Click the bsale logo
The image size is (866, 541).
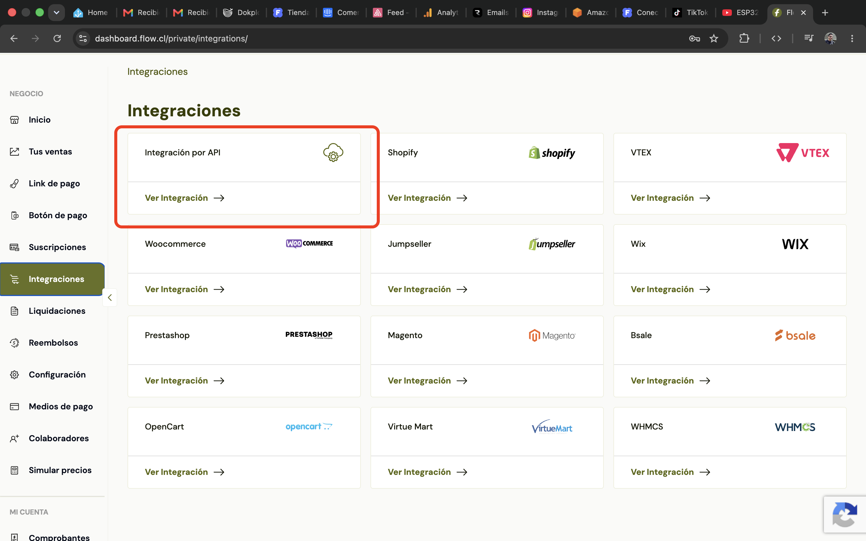pyautogui.click(x=795, y=335)
